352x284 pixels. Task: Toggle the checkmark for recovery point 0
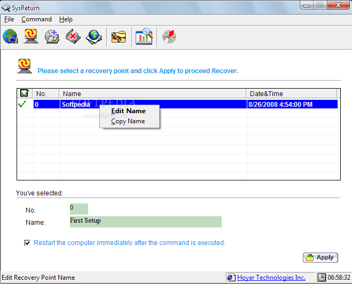[22, 104]
